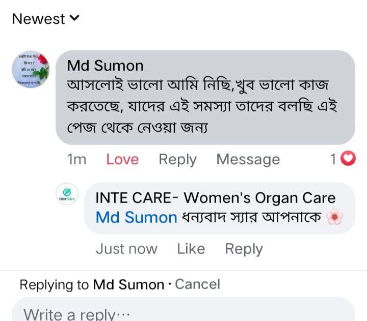Click the 1m comment timestamp
The width and height of the screenshot is (367, 321).
(x=76, y=159)
